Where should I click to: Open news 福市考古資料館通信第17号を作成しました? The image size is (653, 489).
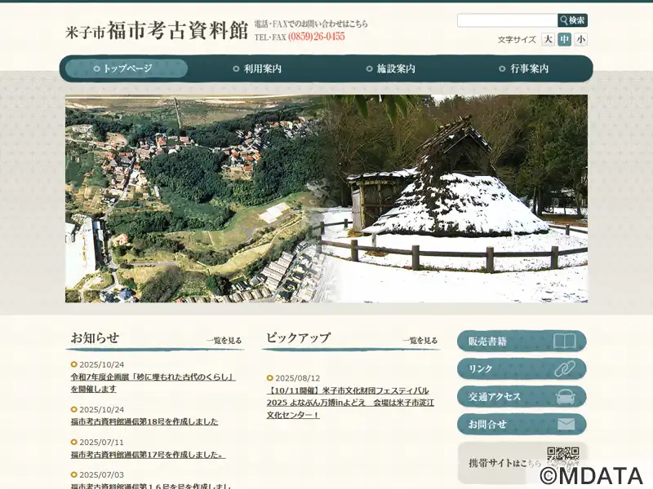[x=148, y=455]
